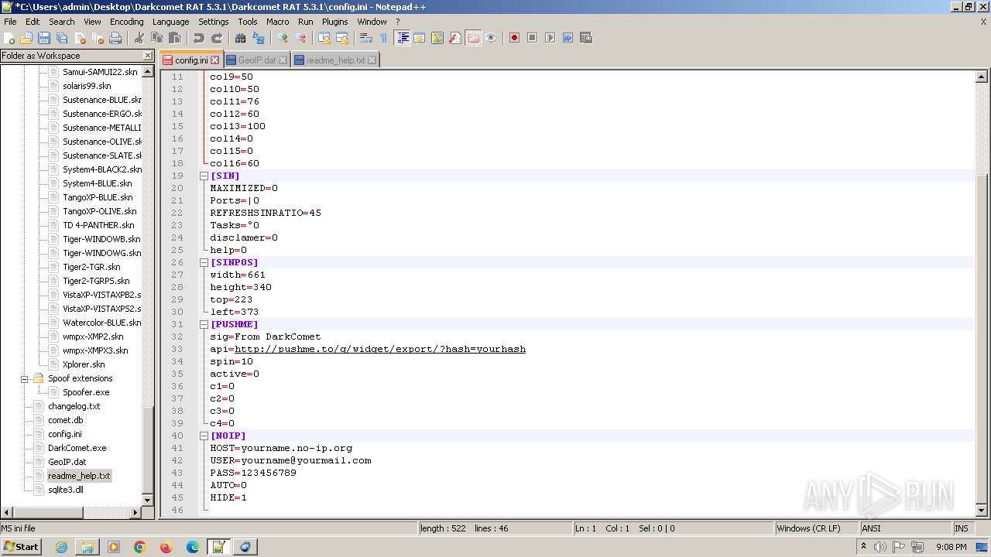This screenshot has height=557, width=991.
Task: Click the editor vertical scrollbar up arrow
Action: [982, 77]
